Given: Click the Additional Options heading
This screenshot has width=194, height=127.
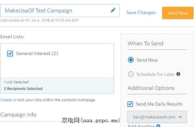Looking at the screenshot, I should tap(151, 88).
